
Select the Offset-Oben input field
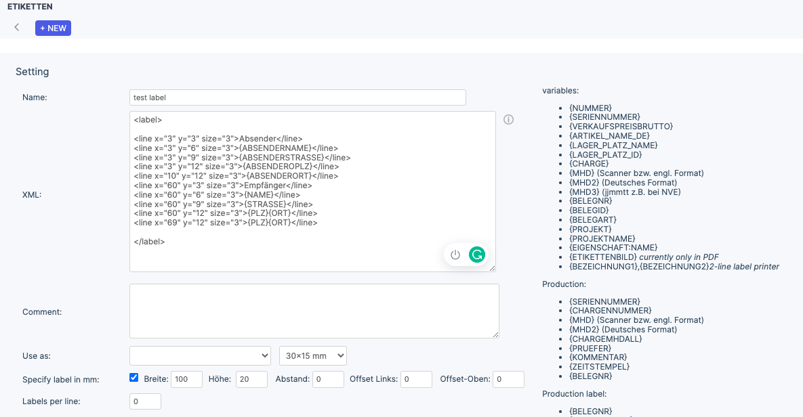point(508,379)
